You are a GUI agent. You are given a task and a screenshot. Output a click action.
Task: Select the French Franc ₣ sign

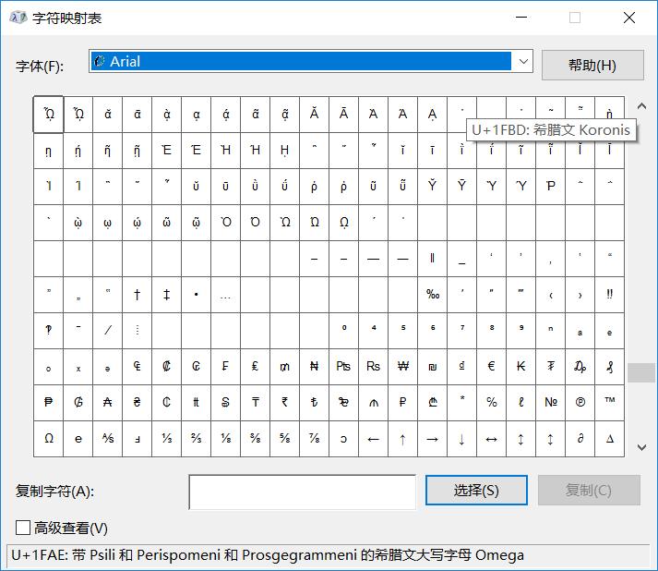coord(226,367)
